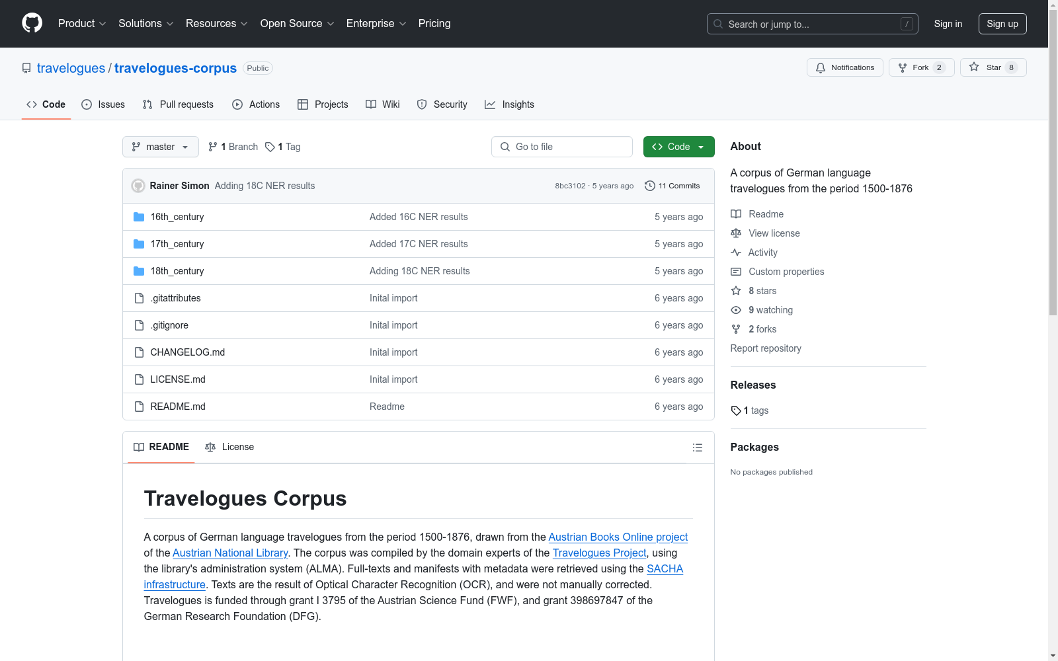Expand the Resources menu

(217, 23)
